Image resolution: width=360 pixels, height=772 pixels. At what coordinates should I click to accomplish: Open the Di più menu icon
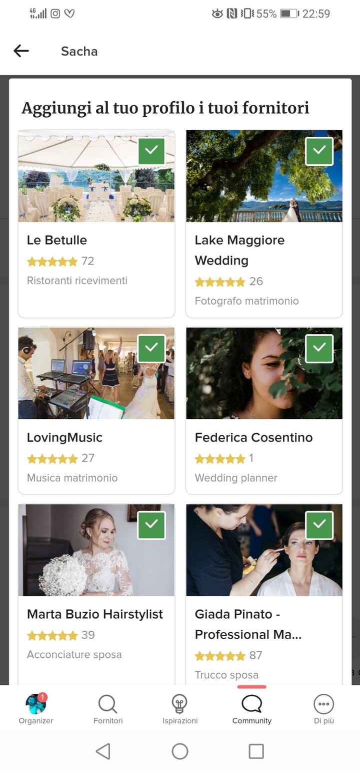(323, 704)
